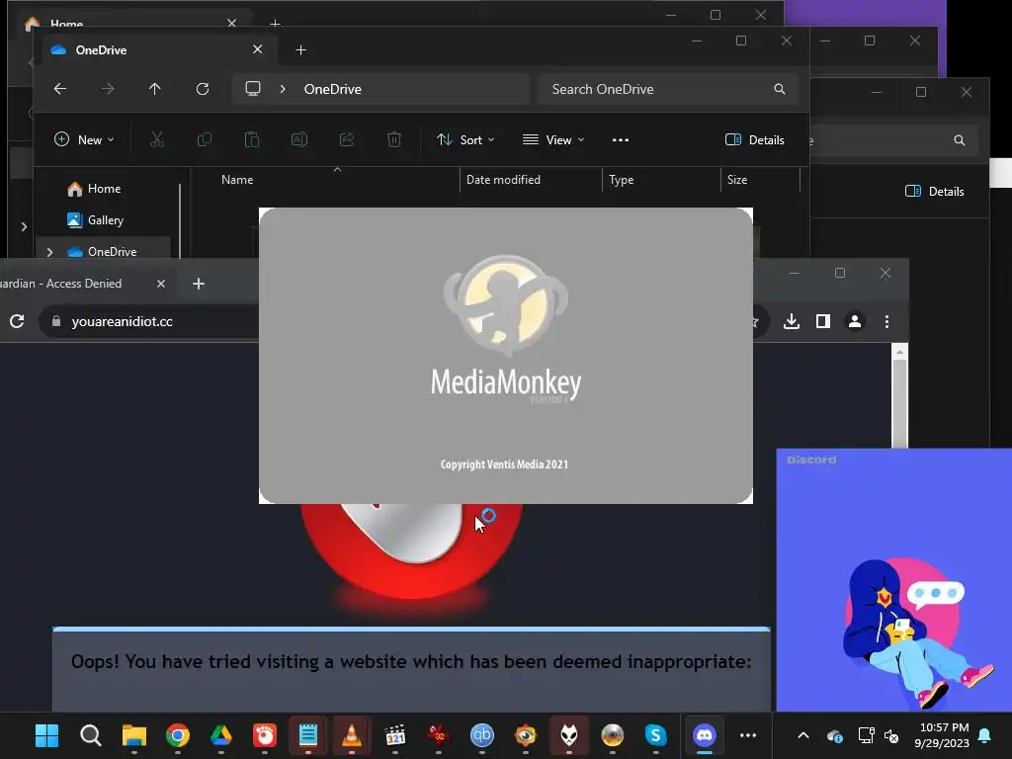The image size is (1012, 759).
Task: Open the notifications bell
Action: 984,735
